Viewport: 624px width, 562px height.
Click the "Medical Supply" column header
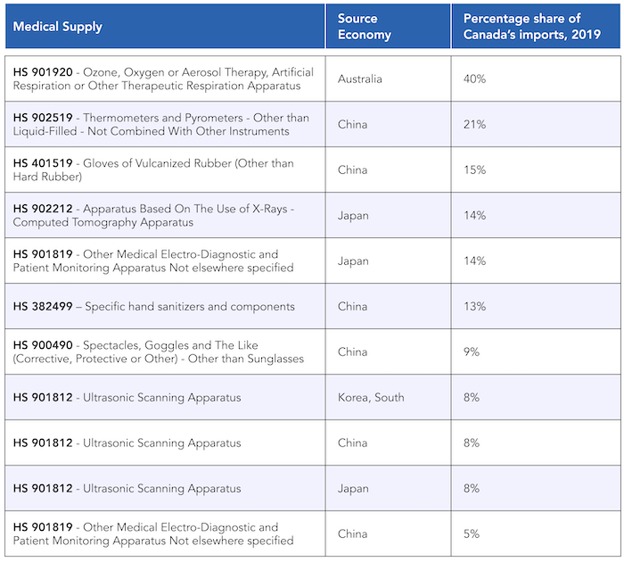(58, 27)
